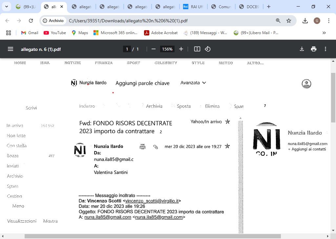Rotate the PDF counterclockwise

click(x=207, y=49)
